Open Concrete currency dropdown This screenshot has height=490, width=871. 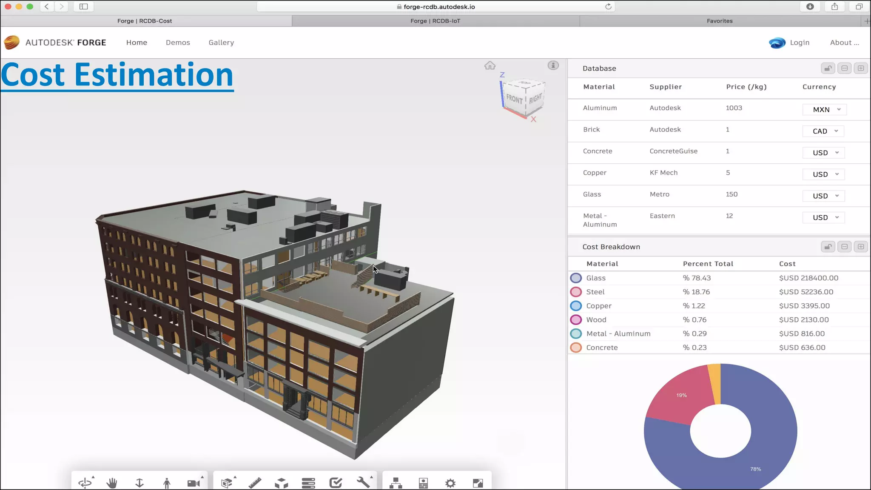coord(823,153)
